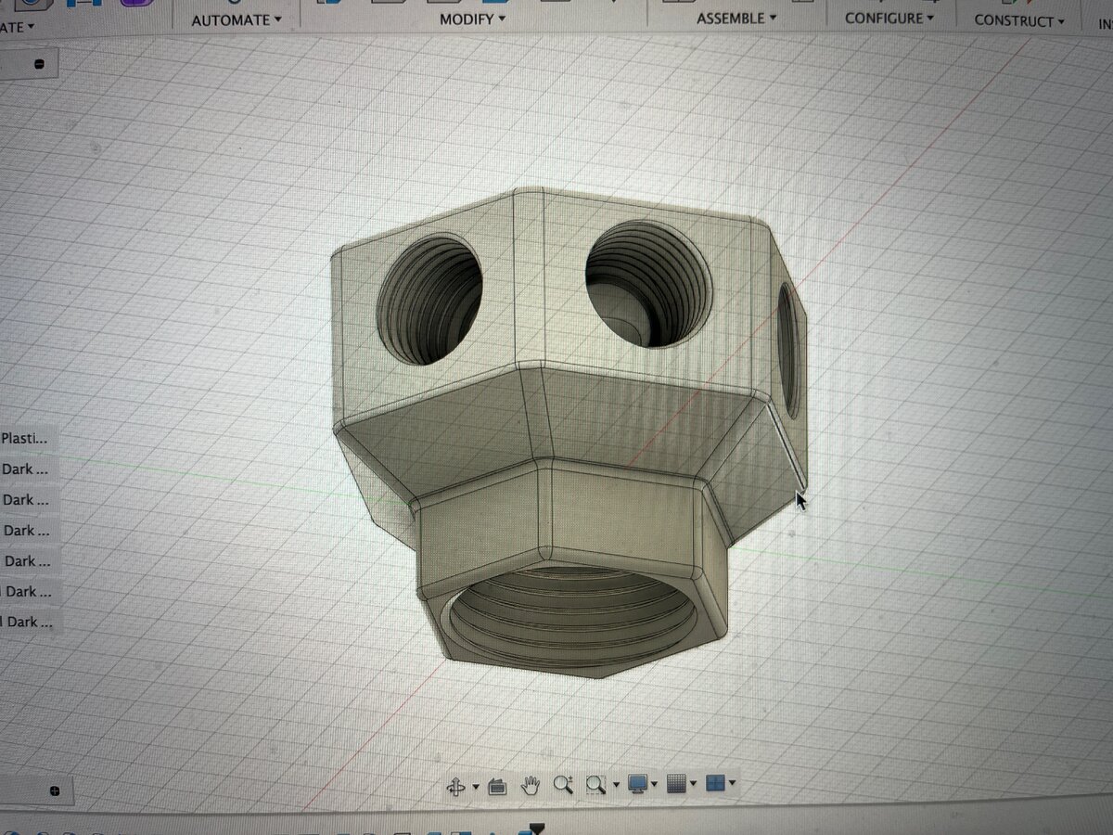Select the Zoom Window fit icon
The width and height of the screenshot is (1113, 835).
(x=595, y=785)
